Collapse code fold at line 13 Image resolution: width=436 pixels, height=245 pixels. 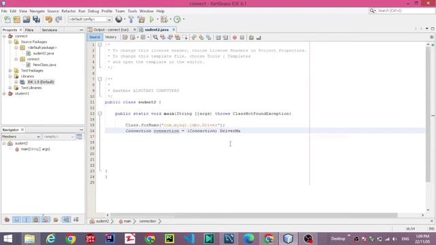click(x=99, y=114)
